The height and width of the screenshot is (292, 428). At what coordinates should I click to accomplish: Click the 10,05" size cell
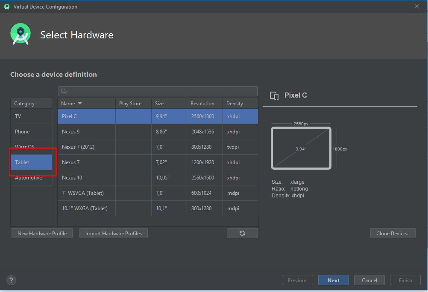[x=169, y=178]
